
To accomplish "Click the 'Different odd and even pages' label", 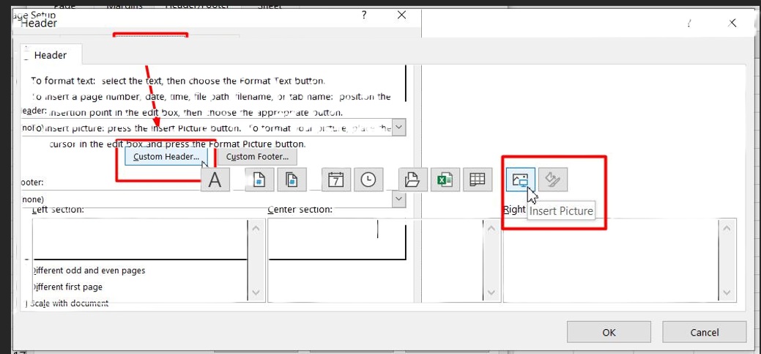I will click(88, 270).
